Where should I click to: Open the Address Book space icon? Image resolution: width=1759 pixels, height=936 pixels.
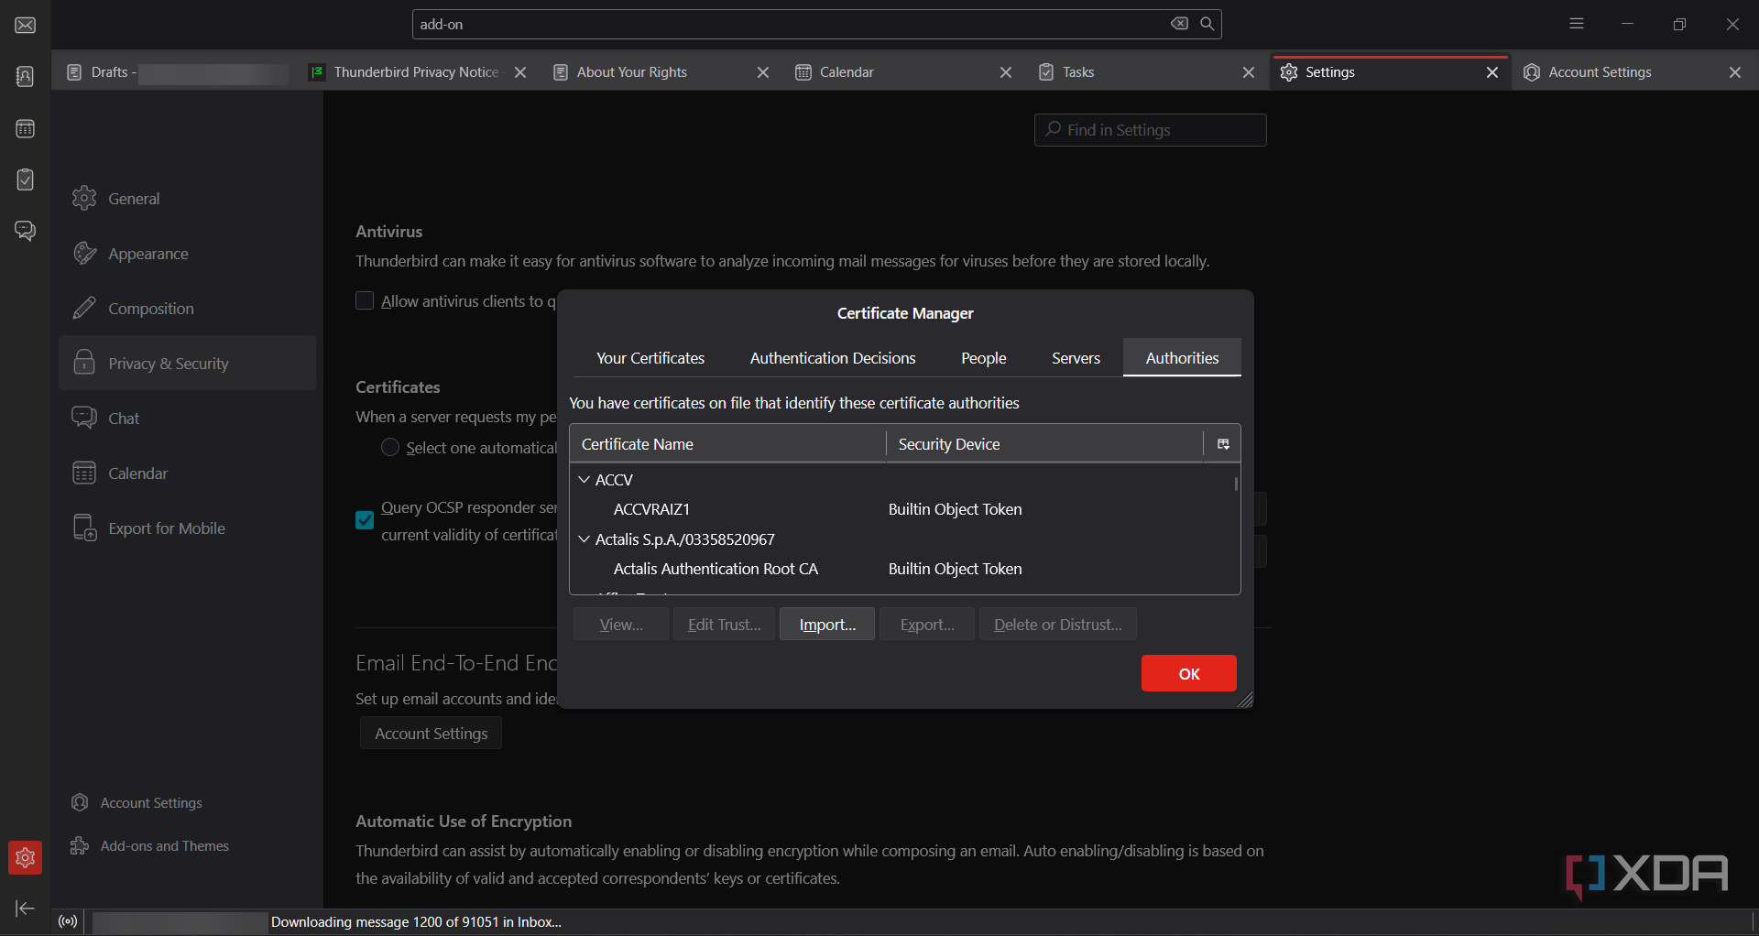pyautogui.click(x=25, y=76)
